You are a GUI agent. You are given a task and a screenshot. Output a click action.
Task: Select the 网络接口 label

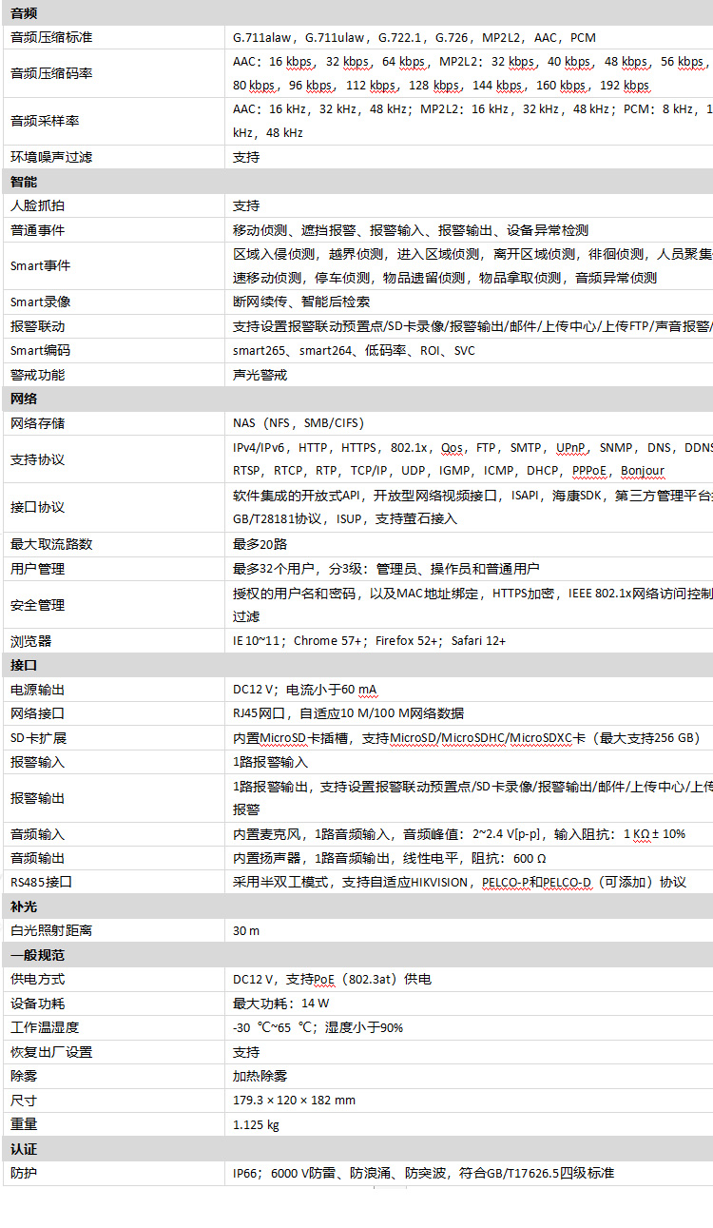(x=38, y=713)
